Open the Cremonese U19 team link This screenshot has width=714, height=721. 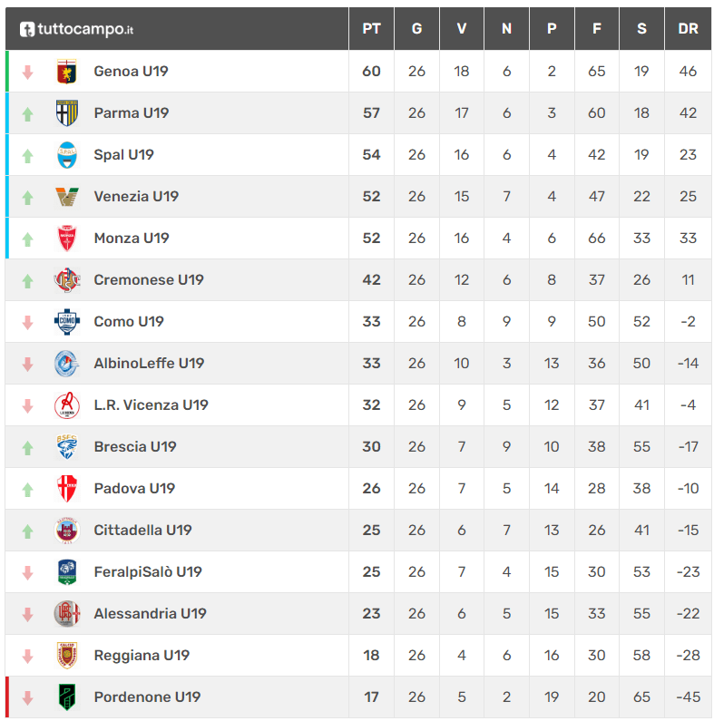point(149,280)
